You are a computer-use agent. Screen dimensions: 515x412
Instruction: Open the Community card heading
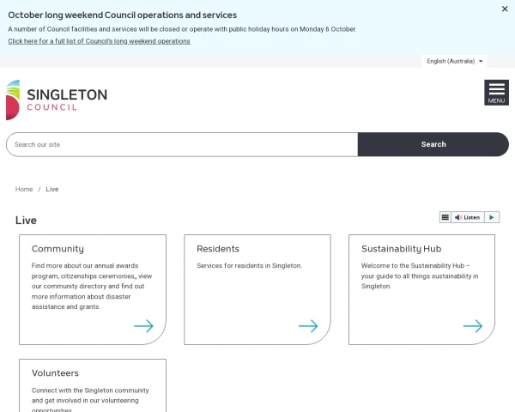(58, 249)
